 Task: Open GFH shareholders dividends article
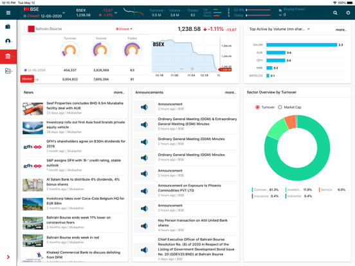[86, 144]
